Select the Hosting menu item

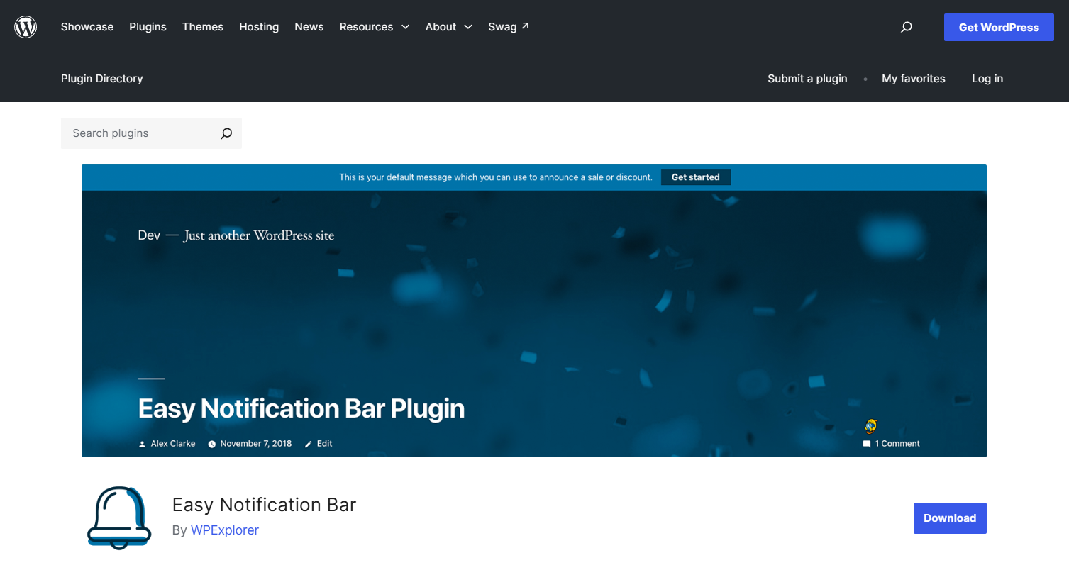click(x=259, y=27)
